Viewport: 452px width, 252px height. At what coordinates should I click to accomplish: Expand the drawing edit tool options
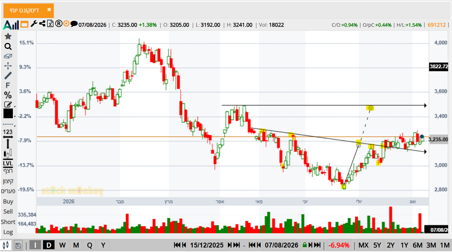pyautogui.click(x=8, y=104)
